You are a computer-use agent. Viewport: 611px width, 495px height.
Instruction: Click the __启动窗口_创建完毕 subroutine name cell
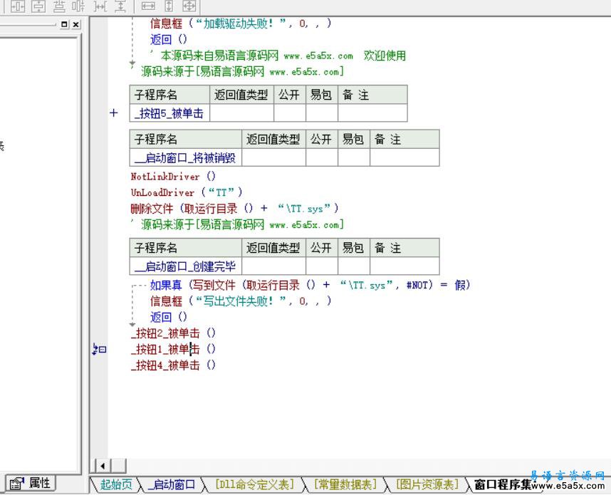click(x=186, y=266)
